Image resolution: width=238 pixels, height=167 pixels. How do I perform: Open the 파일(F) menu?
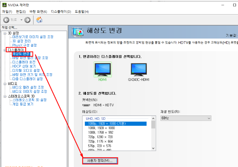(x=7, y=12)
